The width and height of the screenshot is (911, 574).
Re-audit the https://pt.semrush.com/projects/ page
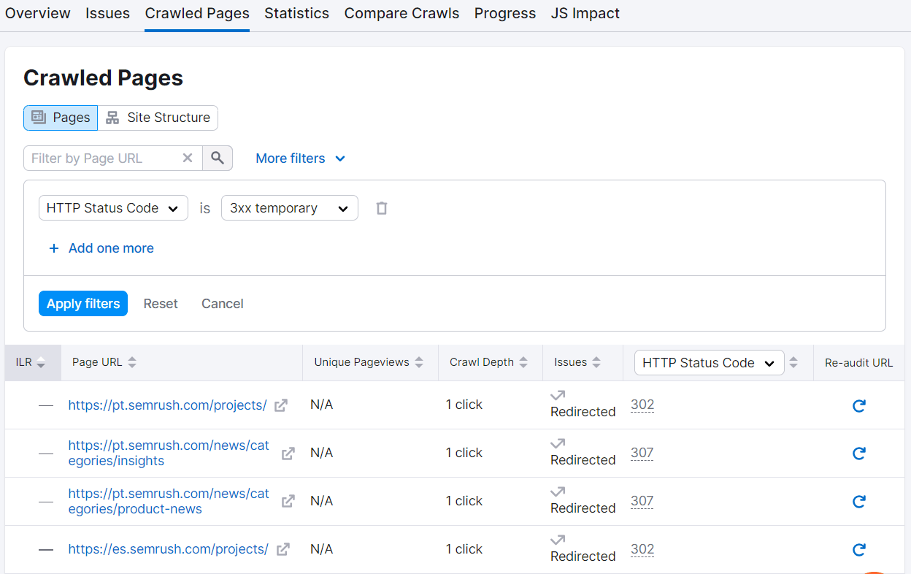click(858, 405)
